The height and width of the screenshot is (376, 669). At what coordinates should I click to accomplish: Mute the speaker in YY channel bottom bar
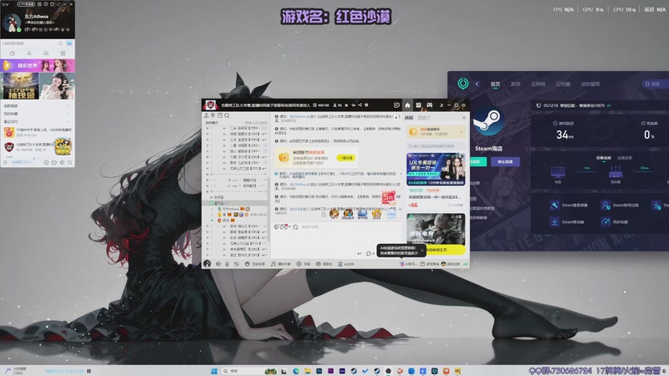pyautogui.click(x=218, y=264)
